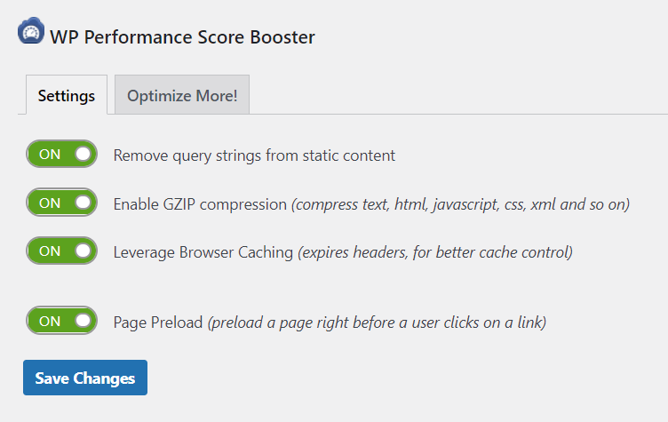Click the WP Performance Score Booster speedometer icon
Viewport: 668px width, 422px height.
click(x=31, y=33)
